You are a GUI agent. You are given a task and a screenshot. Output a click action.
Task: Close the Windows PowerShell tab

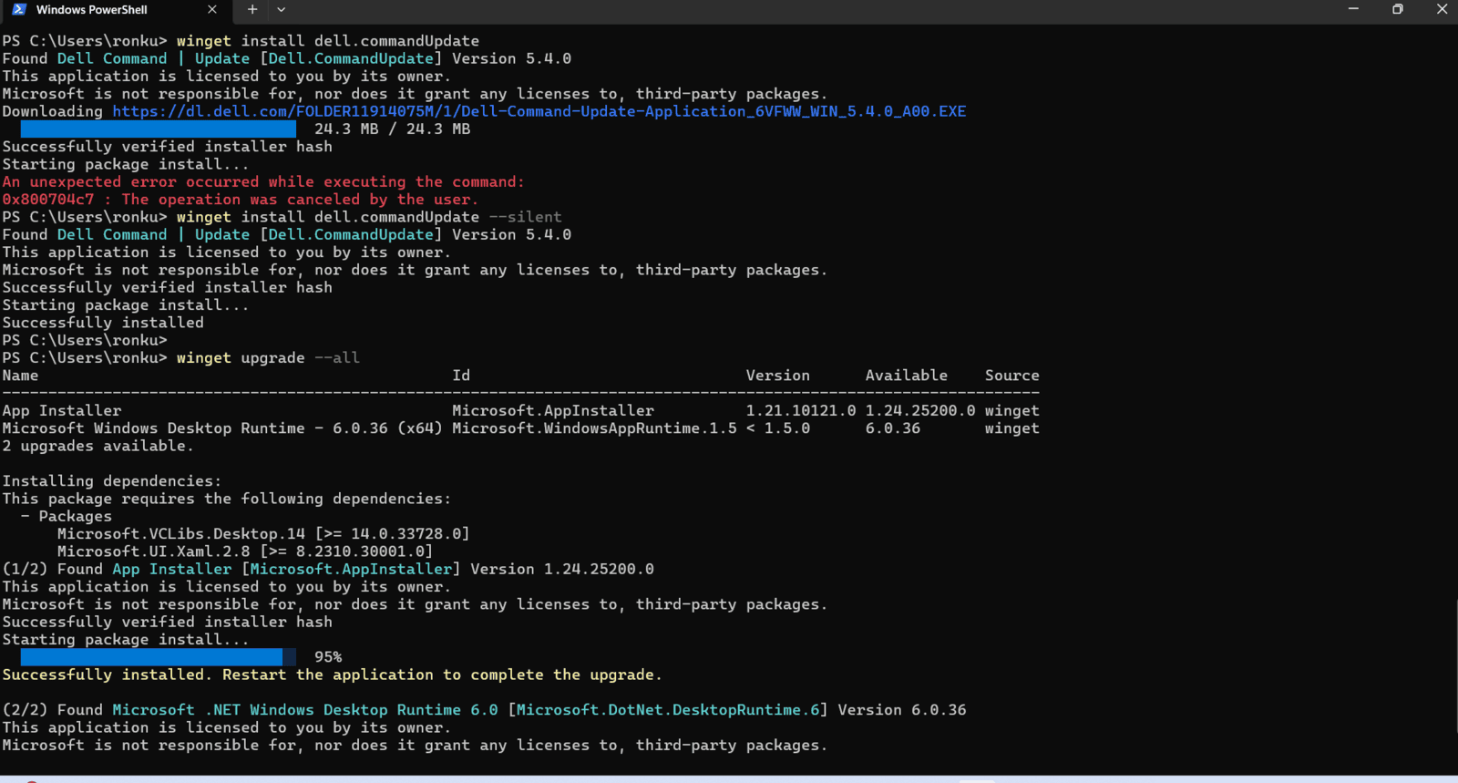click(x=212, y=9)
